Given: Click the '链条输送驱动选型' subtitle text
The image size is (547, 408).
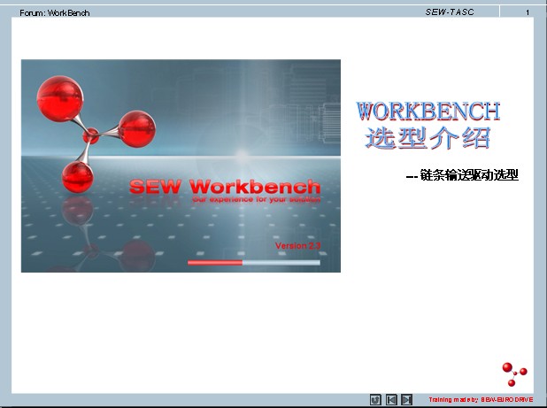Looking at the screenshot, I should coord(469,175).
